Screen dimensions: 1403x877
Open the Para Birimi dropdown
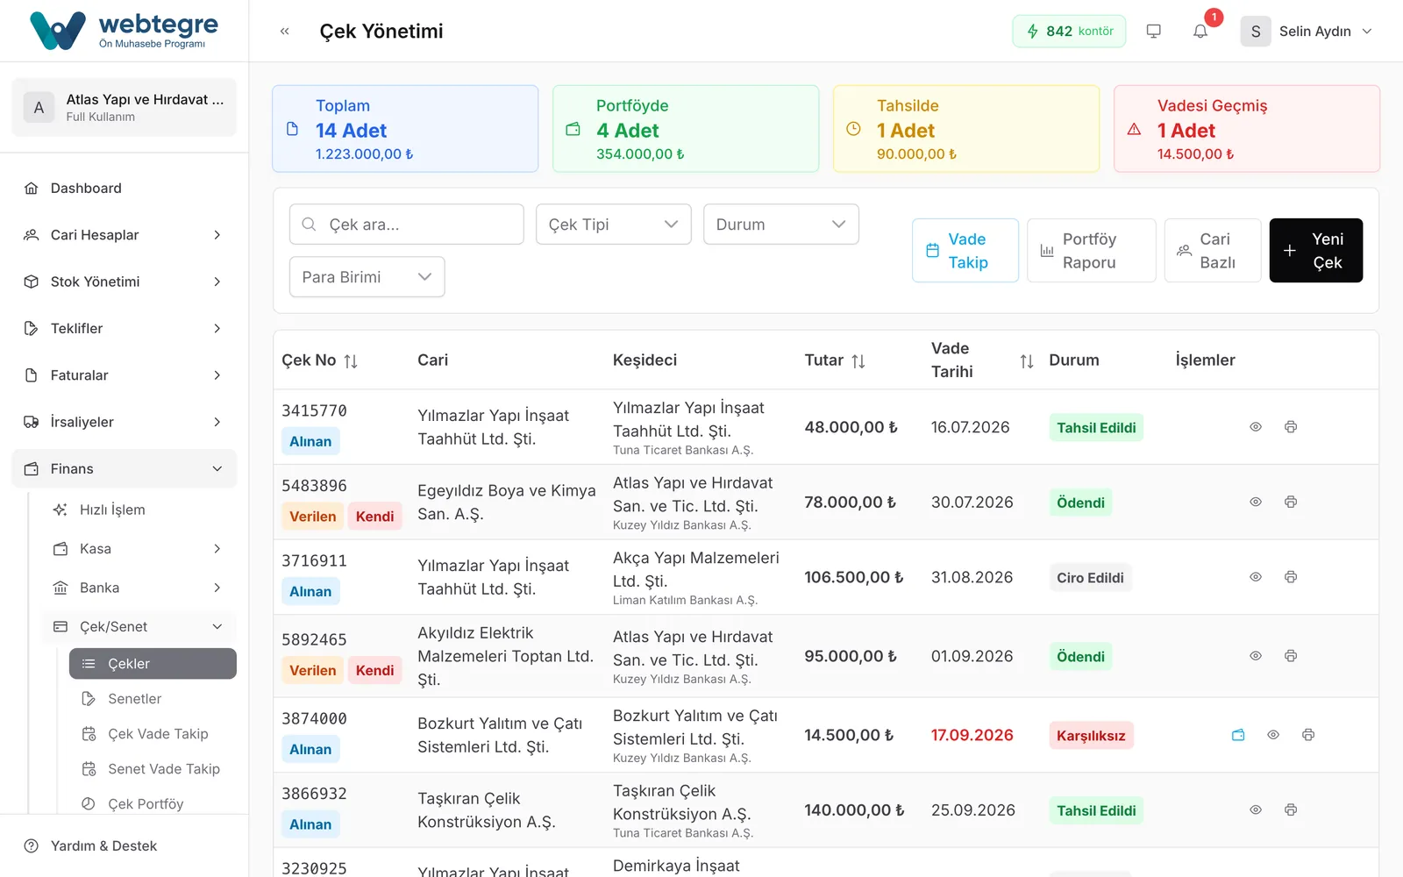[367, 277]
